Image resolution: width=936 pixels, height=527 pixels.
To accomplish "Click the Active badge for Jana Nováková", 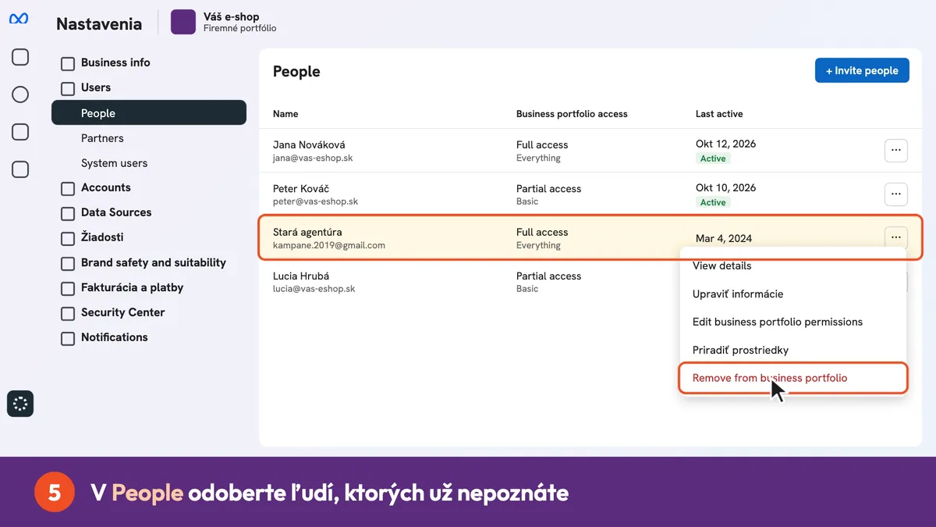I will point(713,158).
